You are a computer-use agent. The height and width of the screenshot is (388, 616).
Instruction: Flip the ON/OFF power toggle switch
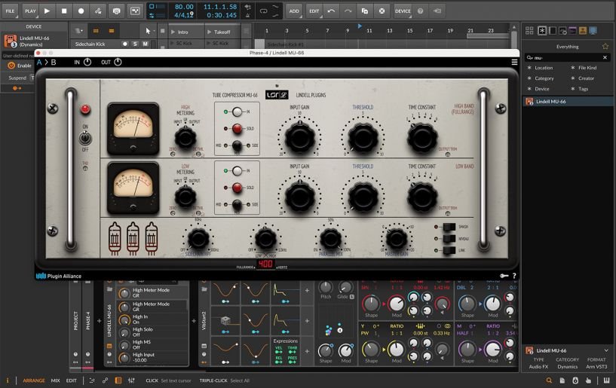[85, 139]
